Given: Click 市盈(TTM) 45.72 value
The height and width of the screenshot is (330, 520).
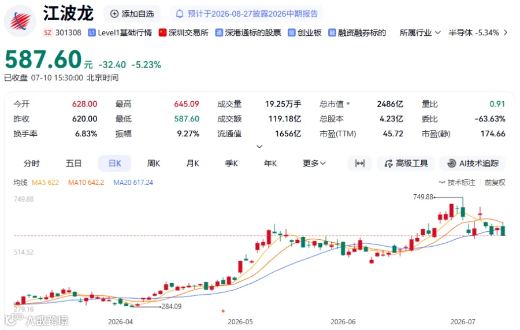Looking at the screenshot, I should click(393, 134).
